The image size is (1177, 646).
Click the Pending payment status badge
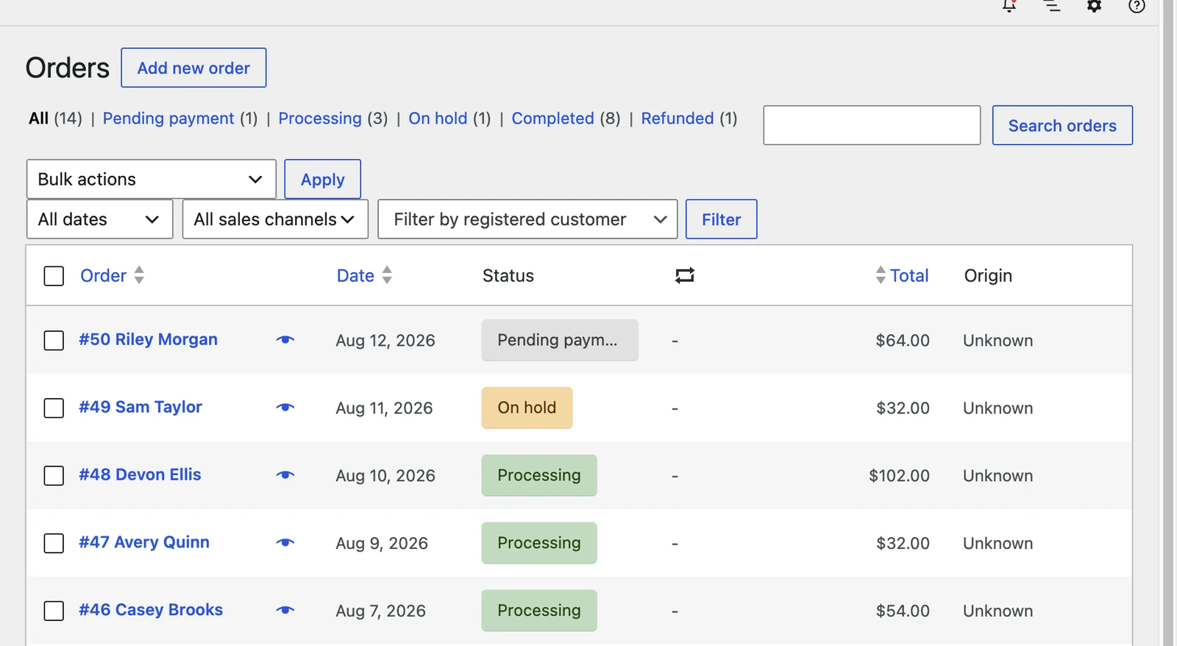pyautogui.click(x=560, y=340)
